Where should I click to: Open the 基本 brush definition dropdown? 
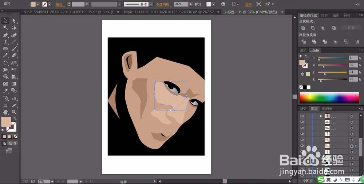(x=151, y=4)
